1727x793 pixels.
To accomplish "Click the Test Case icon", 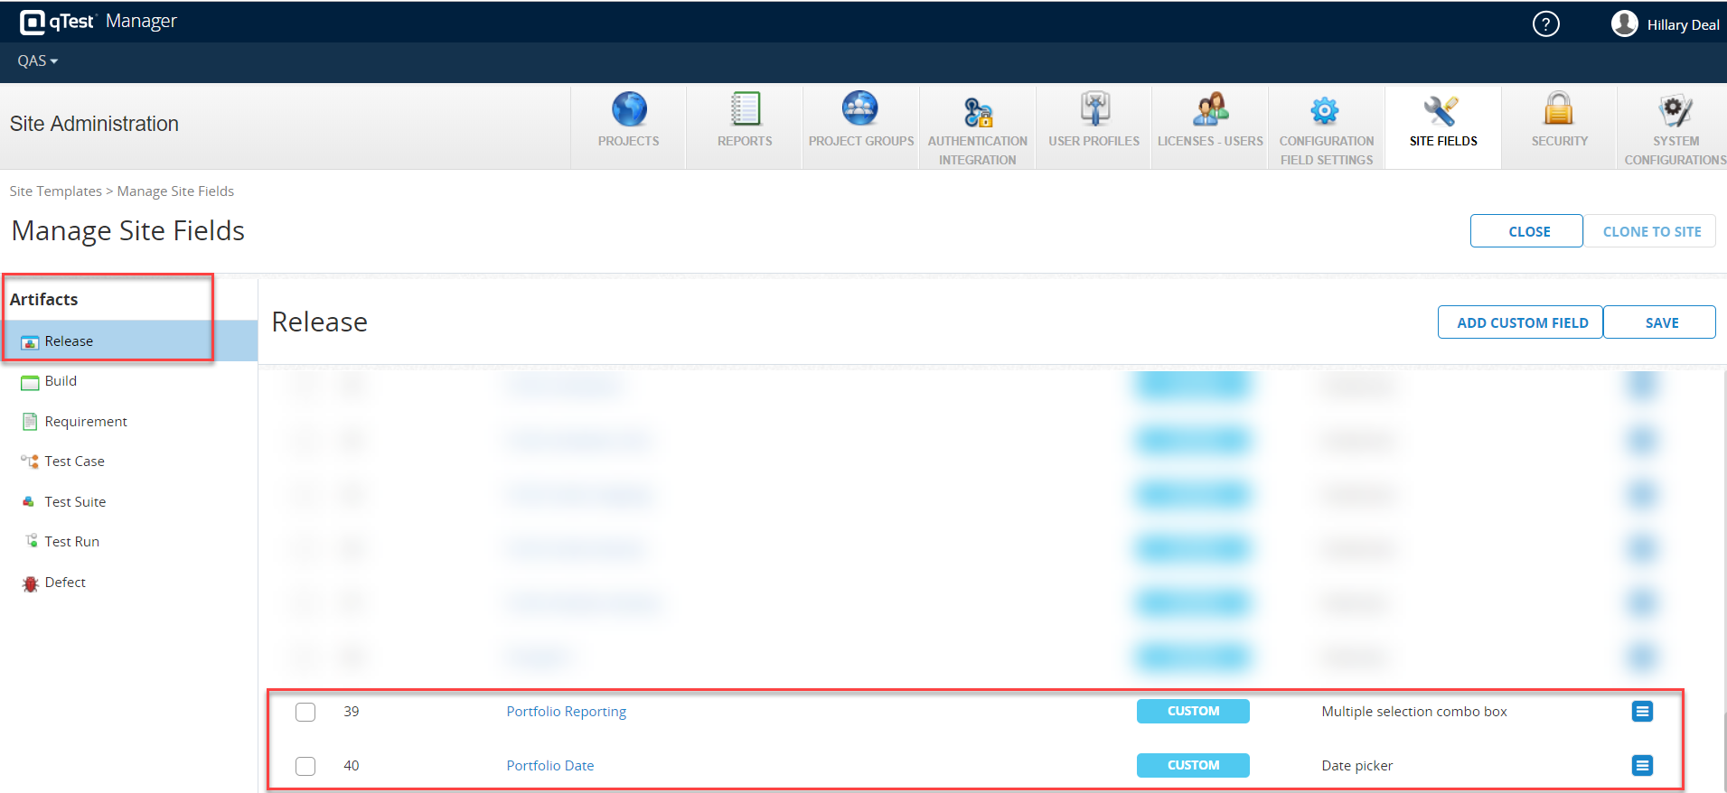I will point(30,462).
